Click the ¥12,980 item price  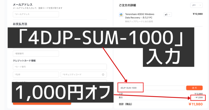tap(198, 14)
